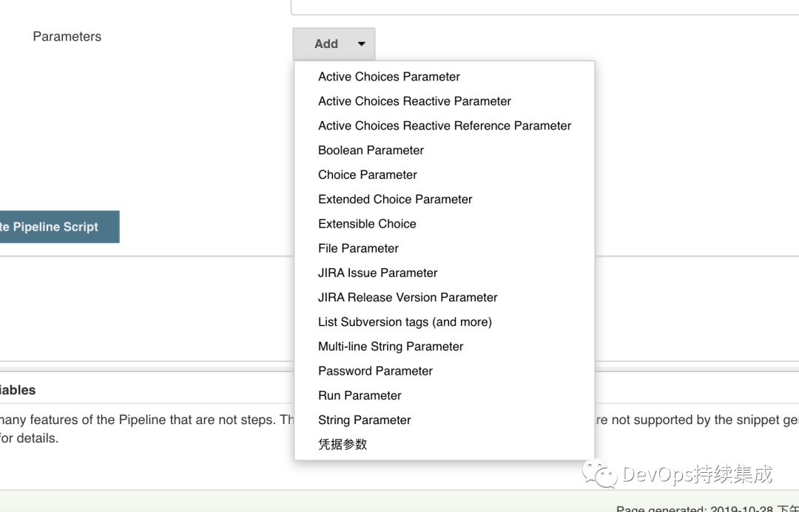Choose Extended Choice Parameter
This screenshot has height=512, width=799.
394,199
